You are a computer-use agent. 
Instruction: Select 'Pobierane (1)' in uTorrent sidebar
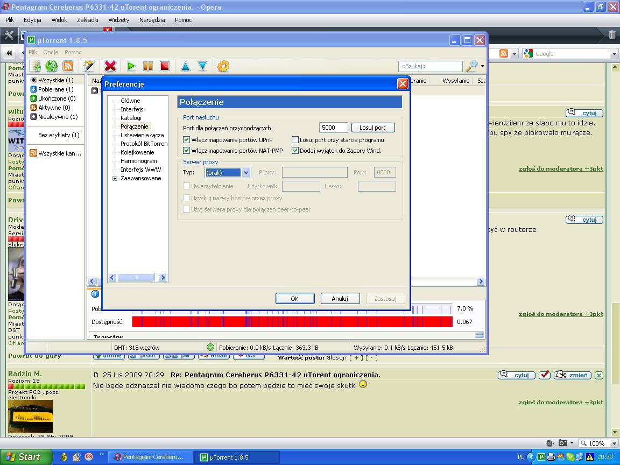pyautogui.click(x=55, y=89)
